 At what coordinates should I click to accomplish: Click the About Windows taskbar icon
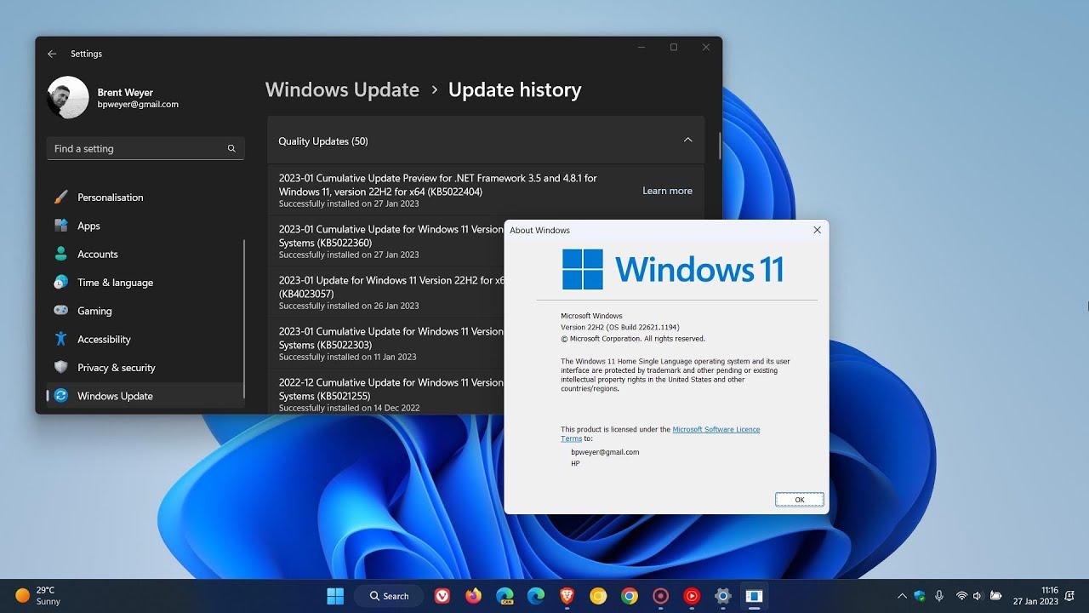pyautogui.click(x=754, y=596)
